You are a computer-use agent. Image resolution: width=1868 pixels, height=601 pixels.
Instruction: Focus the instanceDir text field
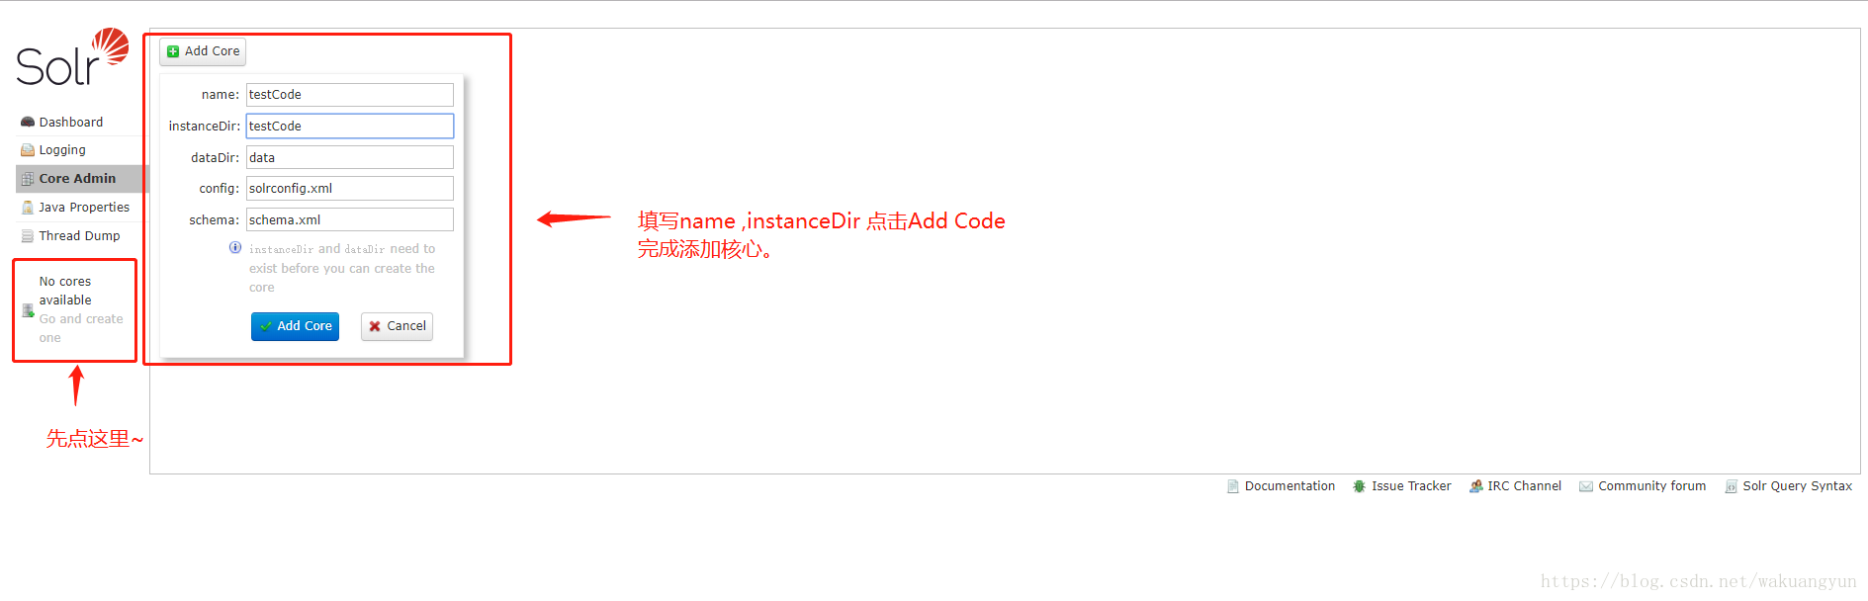pyautogui.click(x=350, y=127)
